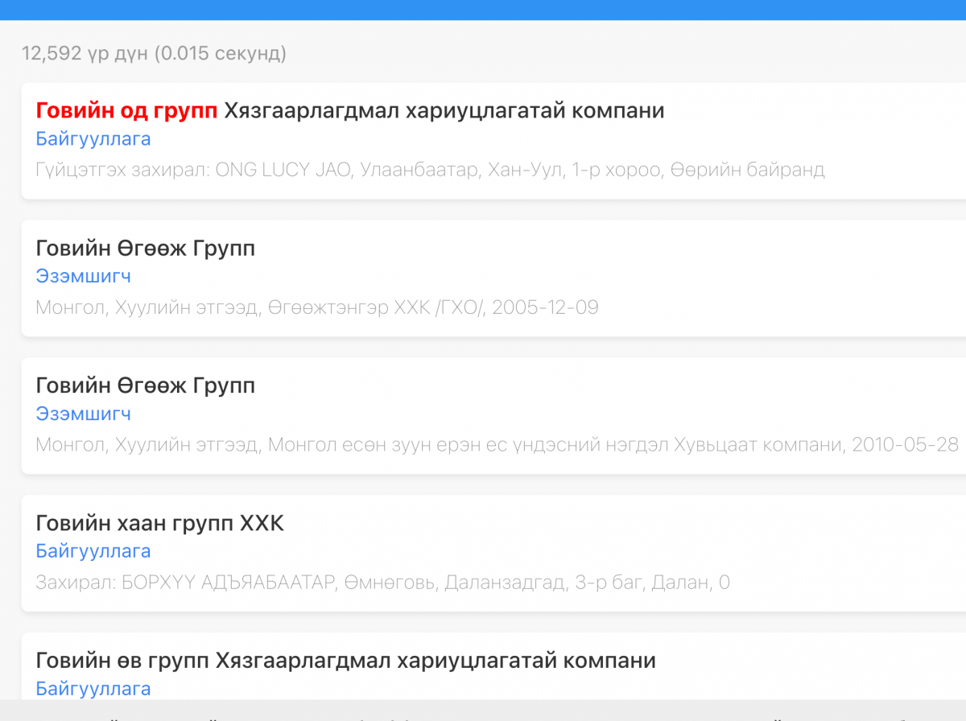Click Байгууллага label under Говийн хаан групп

pos(93,551)
